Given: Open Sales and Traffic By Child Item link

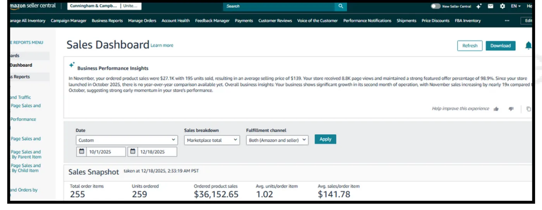Looking at the screenshot, I should (x=25, y=168).
